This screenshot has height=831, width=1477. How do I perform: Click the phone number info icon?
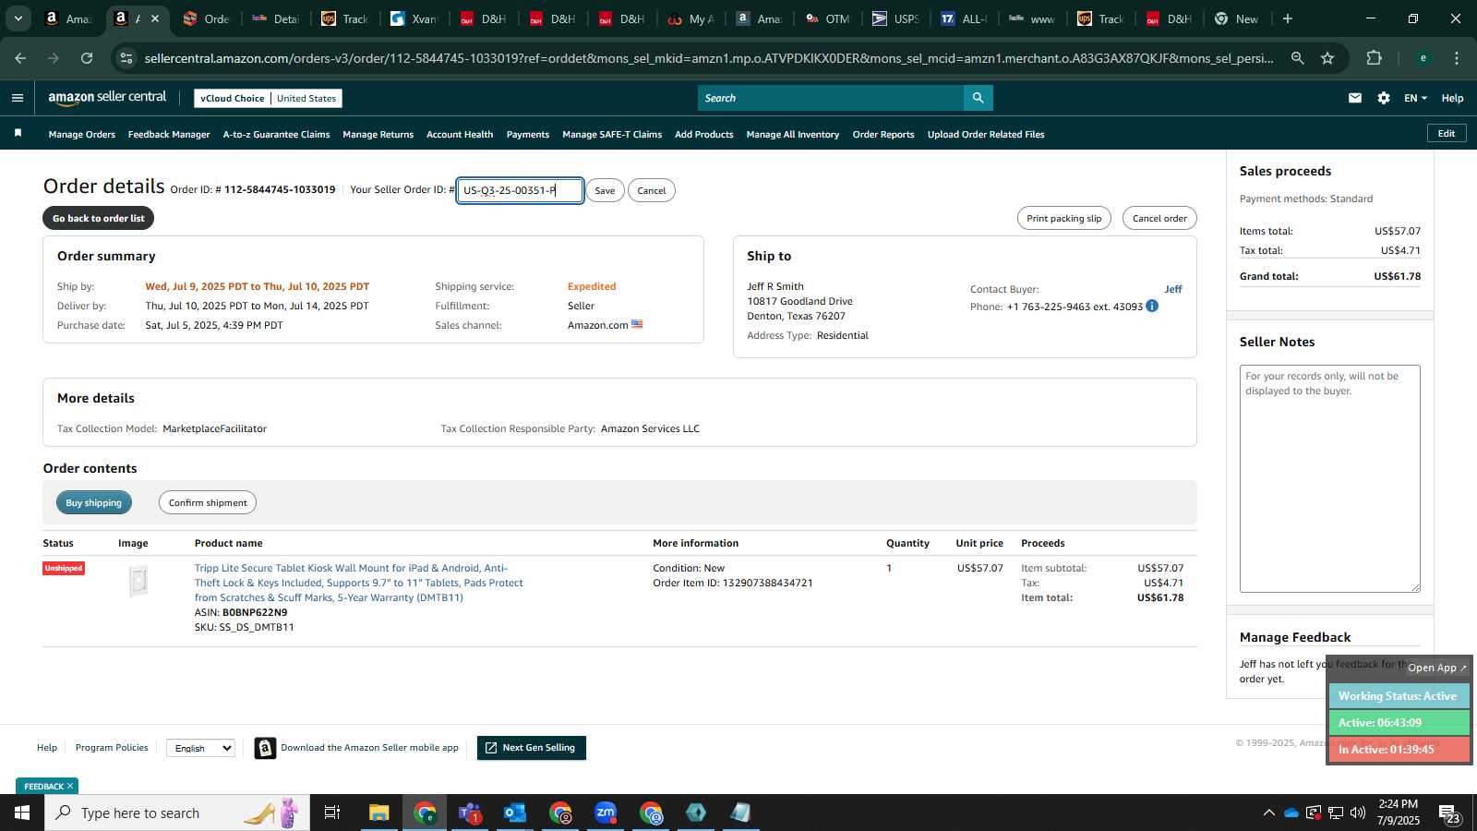[1152, 306]
